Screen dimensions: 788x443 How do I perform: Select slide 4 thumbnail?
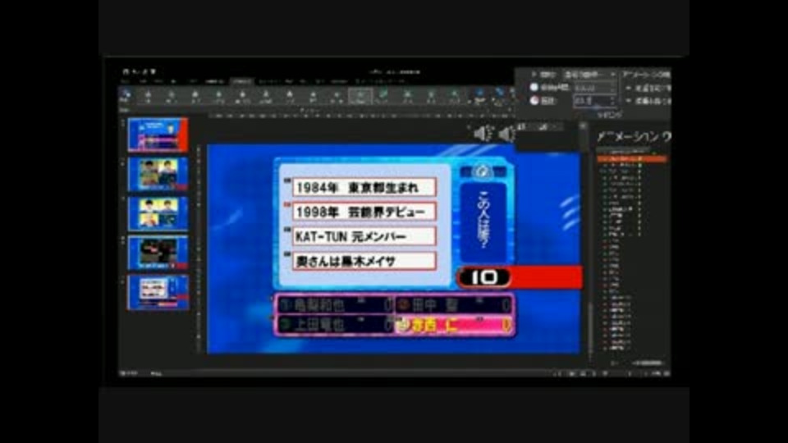158,253
